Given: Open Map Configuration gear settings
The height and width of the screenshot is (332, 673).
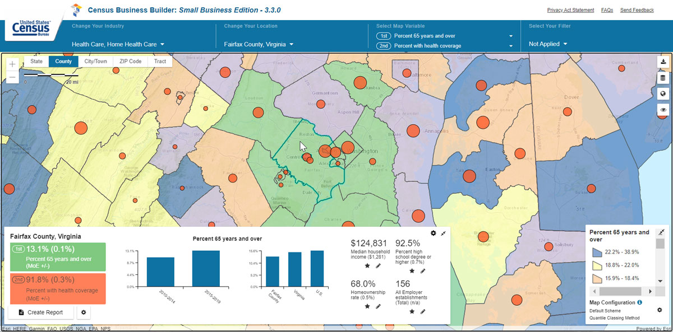Looking at the screenshot, I should pos(660,310).
